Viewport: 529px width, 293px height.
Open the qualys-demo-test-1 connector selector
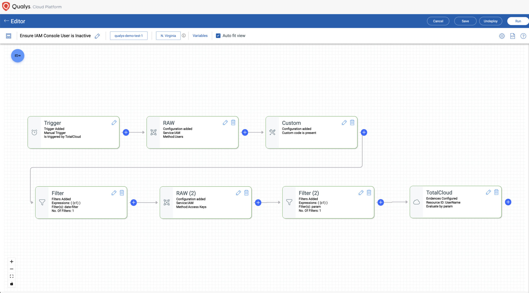click(x=129, y=36)
